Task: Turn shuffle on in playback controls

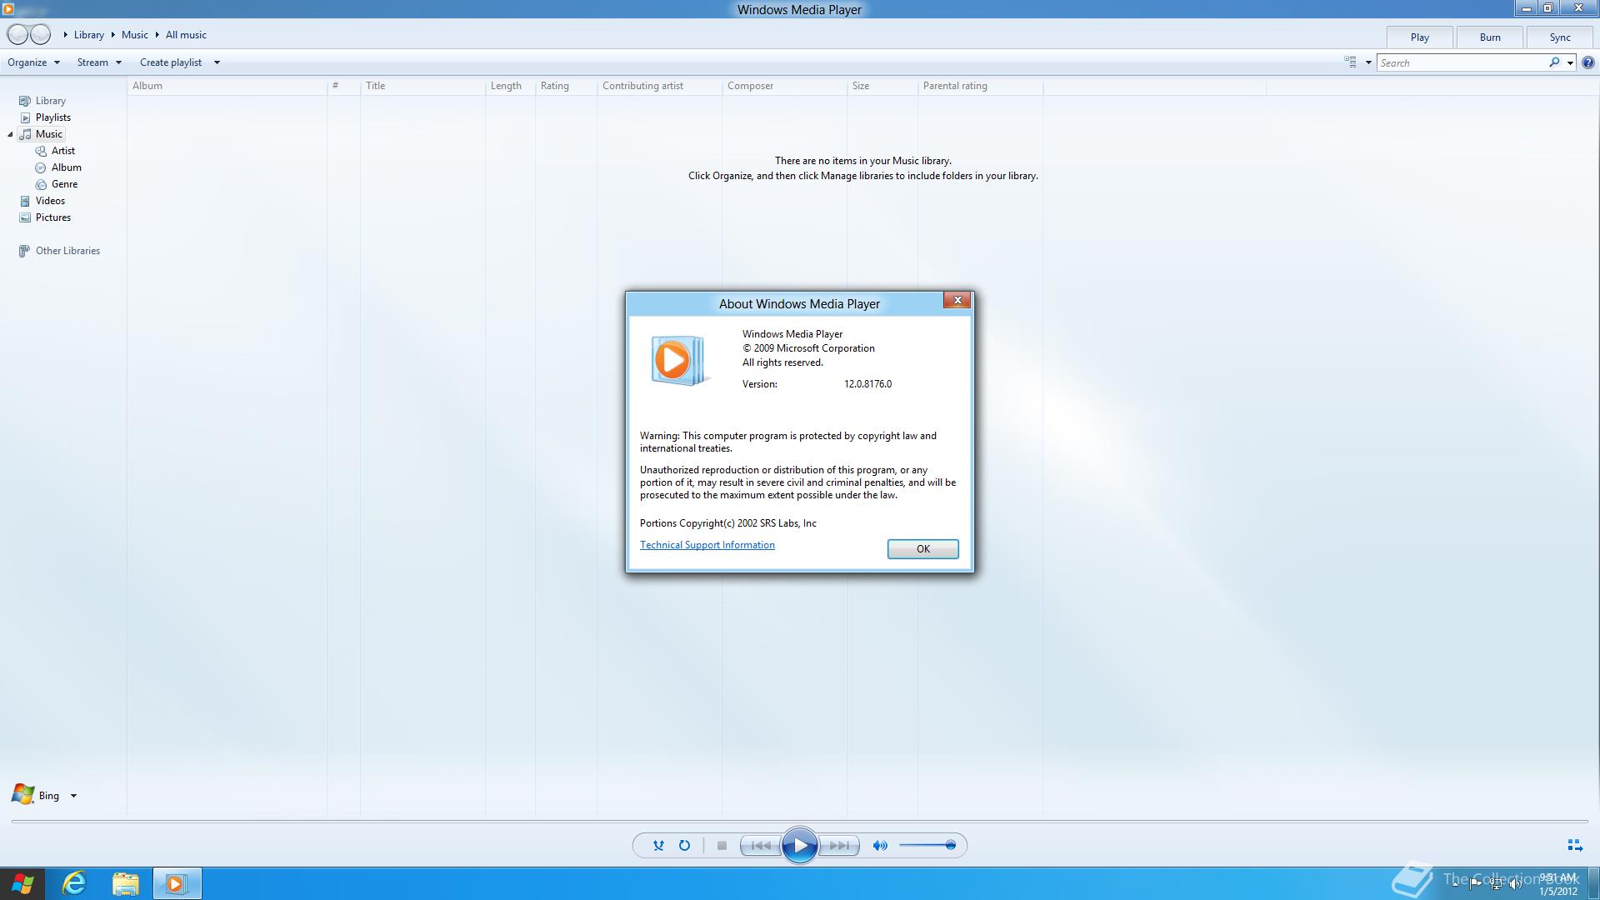Action: point(658,845)
